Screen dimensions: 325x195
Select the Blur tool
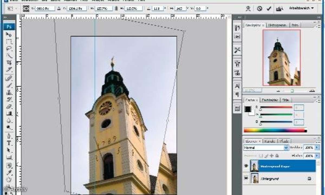(x=9, y=121)
